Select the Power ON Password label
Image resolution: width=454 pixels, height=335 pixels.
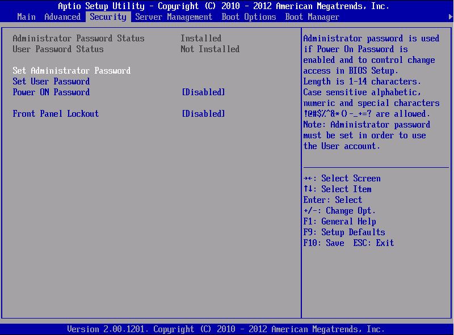click(51, 92)
